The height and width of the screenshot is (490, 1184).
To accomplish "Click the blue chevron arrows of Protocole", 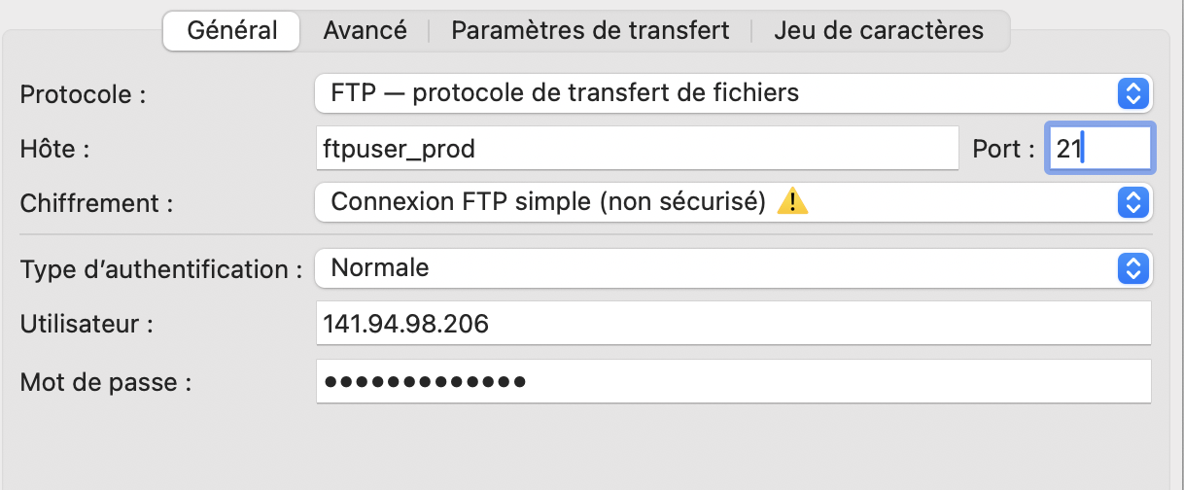I will tap(1131, 93).
